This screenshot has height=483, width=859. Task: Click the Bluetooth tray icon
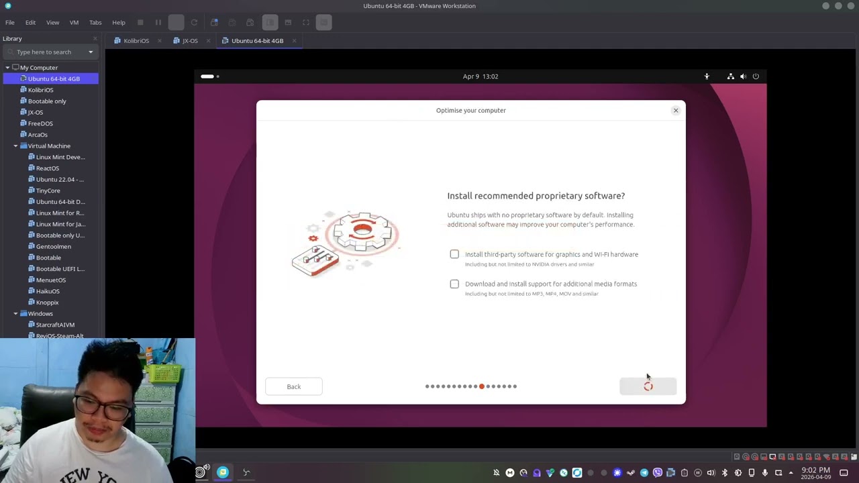(x=725, y=472)
